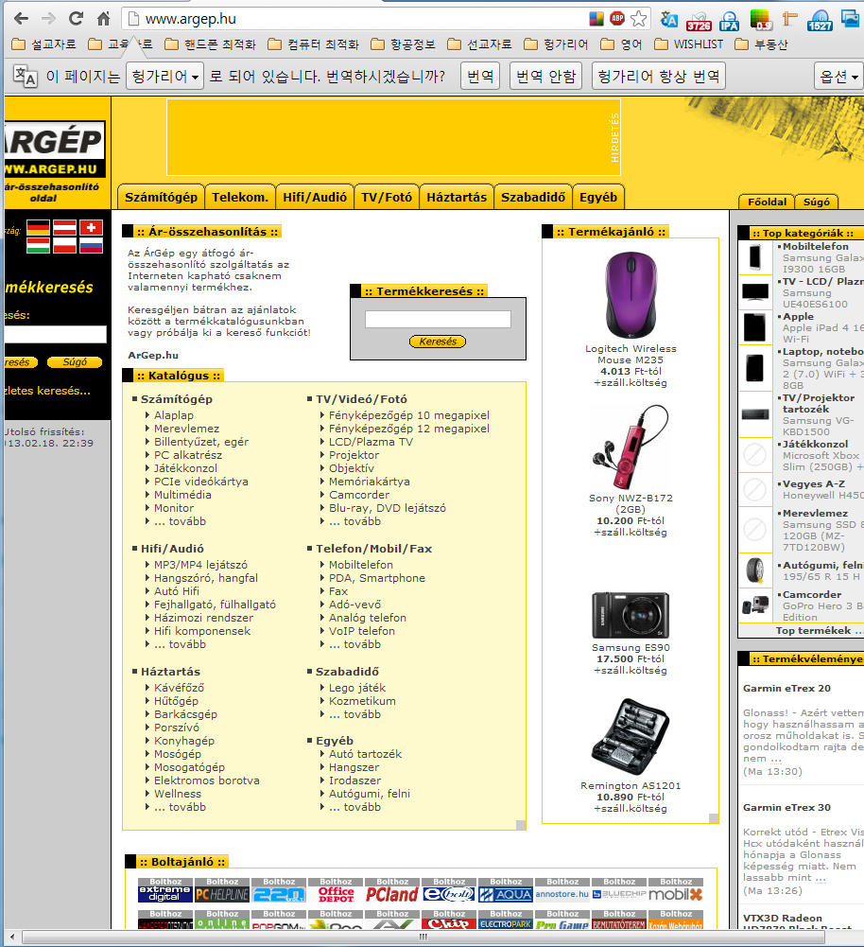Click the IPA extension icon

tap(730, 21)
